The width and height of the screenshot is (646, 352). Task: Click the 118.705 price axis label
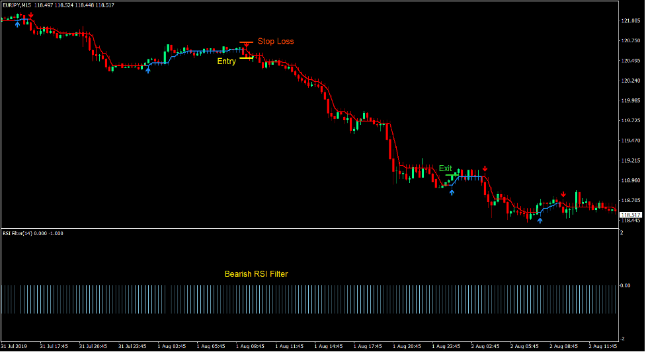click(x=631, y=201)
